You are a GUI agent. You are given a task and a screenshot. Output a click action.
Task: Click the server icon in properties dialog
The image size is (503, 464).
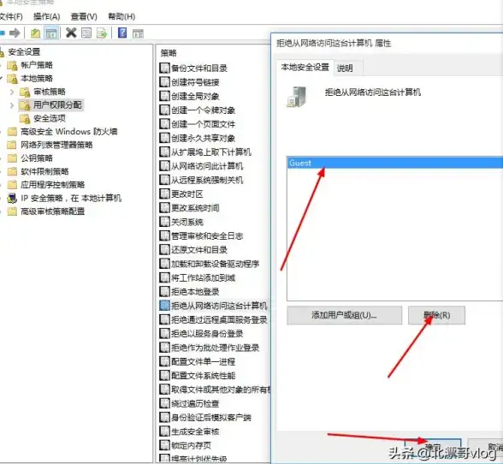click(x=297, y=97)
